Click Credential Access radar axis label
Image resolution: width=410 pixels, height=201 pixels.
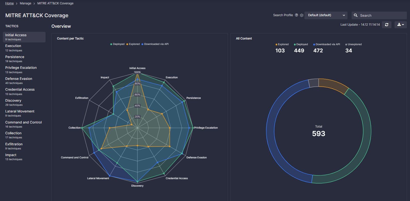pyautogui.click(x=177, y=178)
